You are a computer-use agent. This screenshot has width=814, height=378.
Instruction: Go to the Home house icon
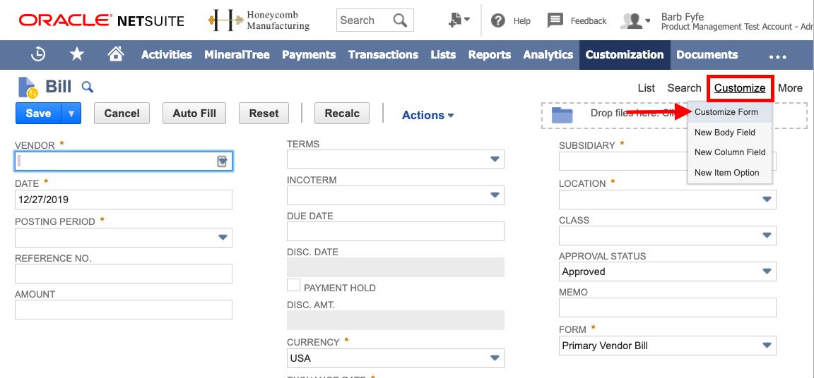116,54
